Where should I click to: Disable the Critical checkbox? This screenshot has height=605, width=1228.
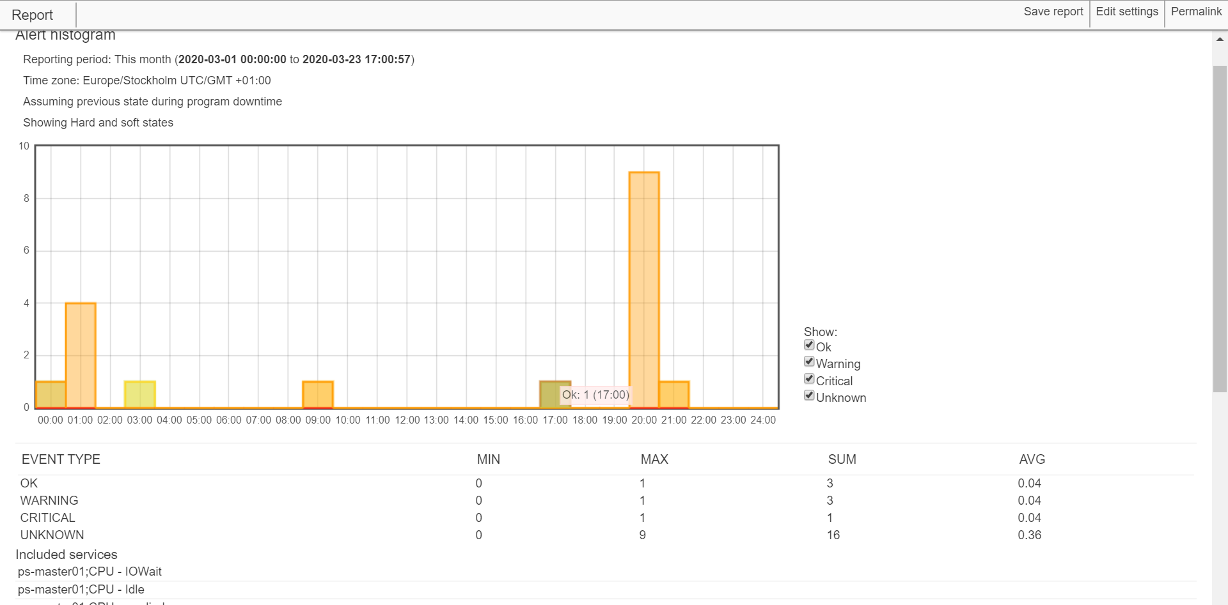tap(809, 379)
